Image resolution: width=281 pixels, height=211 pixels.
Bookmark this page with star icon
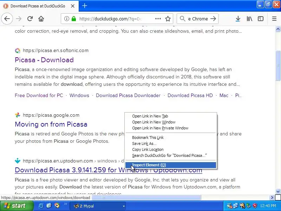pos(168,19)
